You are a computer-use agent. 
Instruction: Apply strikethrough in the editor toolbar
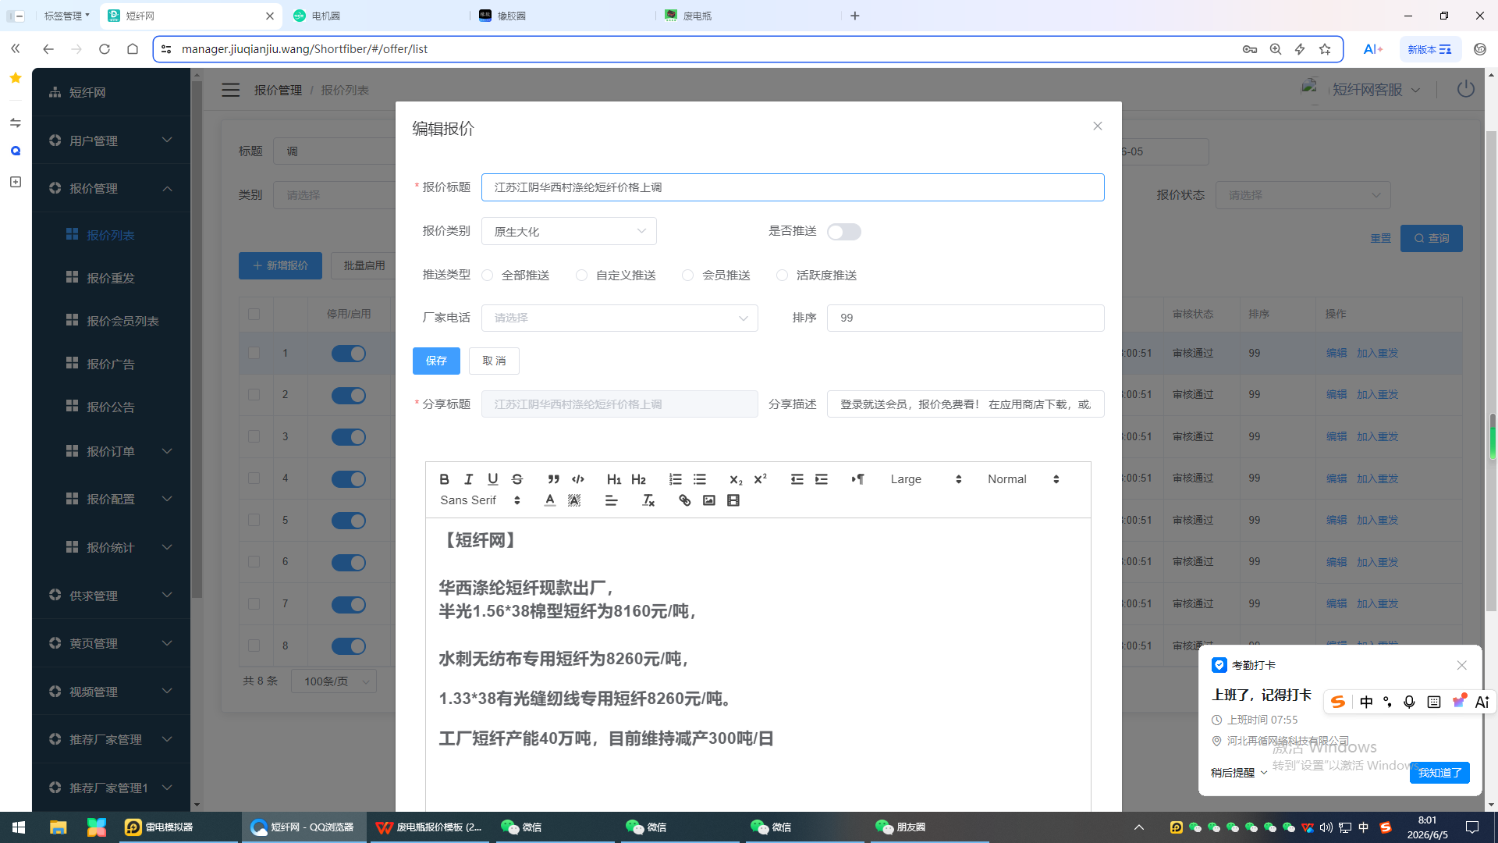pos(516,479)
